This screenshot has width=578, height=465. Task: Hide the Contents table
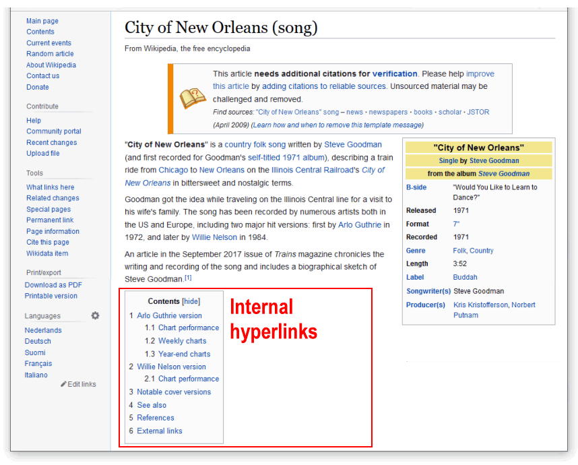[x=191, y=301]
